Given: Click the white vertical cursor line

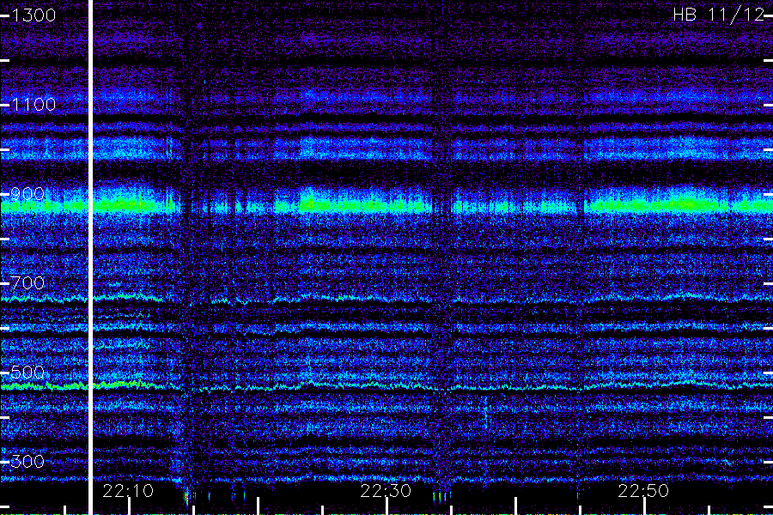Looking at the screenshot, I should (91, 257).
